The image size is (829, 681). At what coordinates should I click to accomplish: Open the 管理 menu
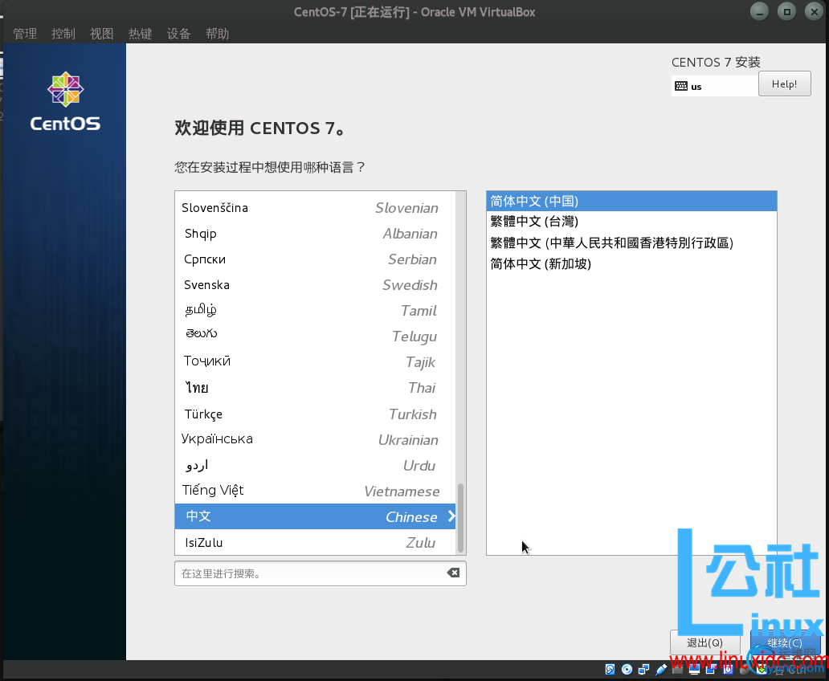25,34
